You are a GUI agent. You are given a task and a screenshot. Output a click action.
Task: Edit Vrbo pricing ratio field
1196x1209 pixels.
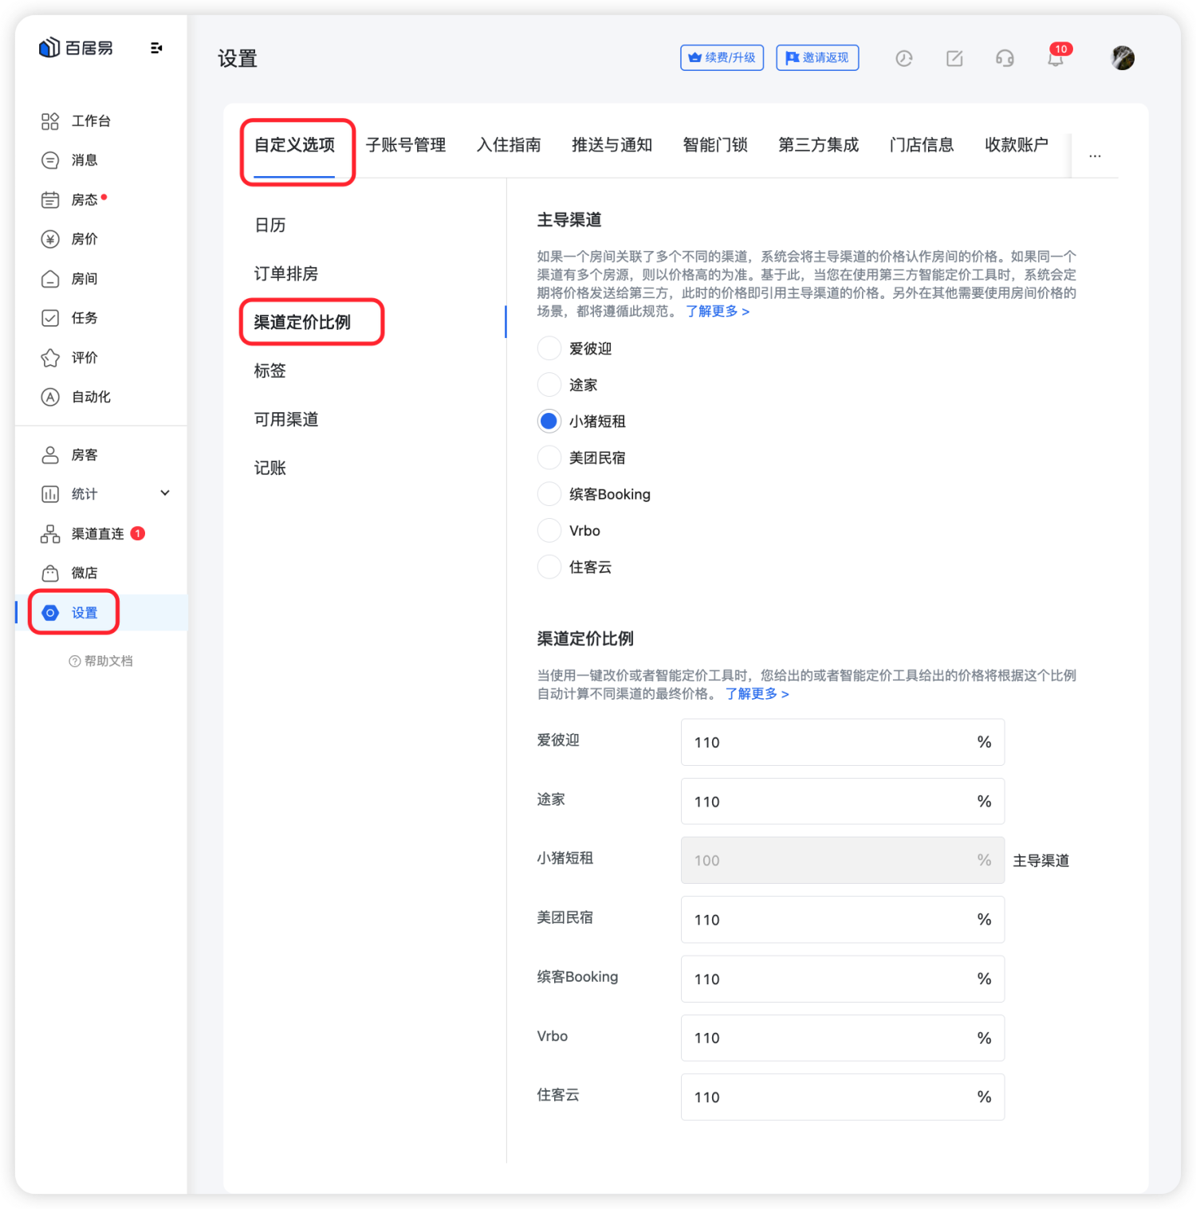point(843,1038)
